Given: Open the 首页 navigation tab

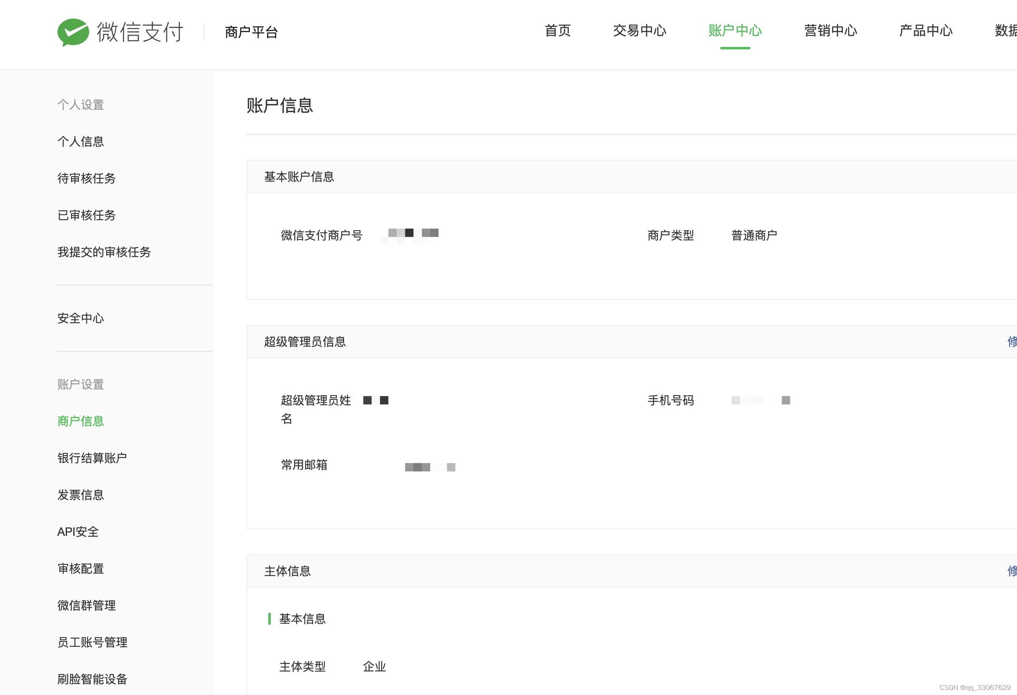Looking at the screenshot, I should (x=557, y=31).
